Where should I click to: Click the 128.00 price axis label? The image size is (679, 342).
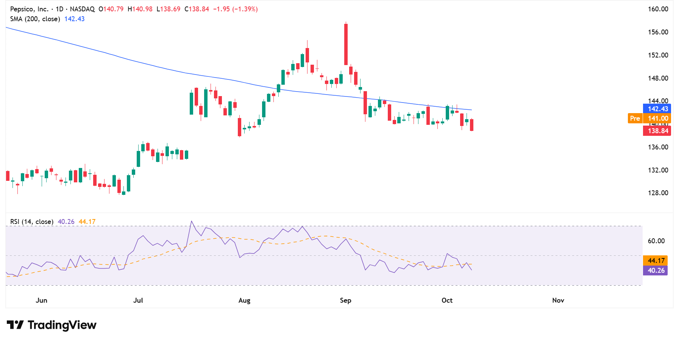pos(658,193)
